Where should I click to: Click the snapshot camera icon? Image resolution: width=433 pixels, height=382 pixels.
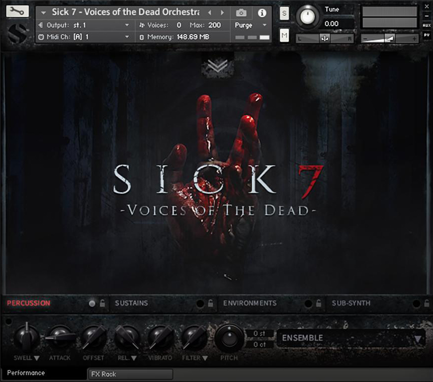[241, 13]
